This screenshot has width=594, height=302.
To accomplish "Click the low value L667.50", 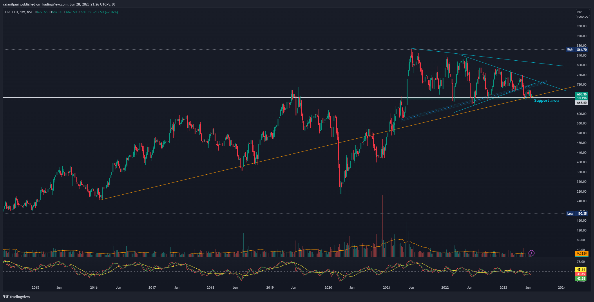I will (x=70, y=12).
